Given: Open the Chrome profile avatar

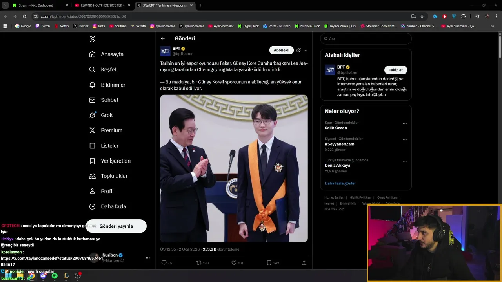Looking at the screenshot, I should click(487, 16).
